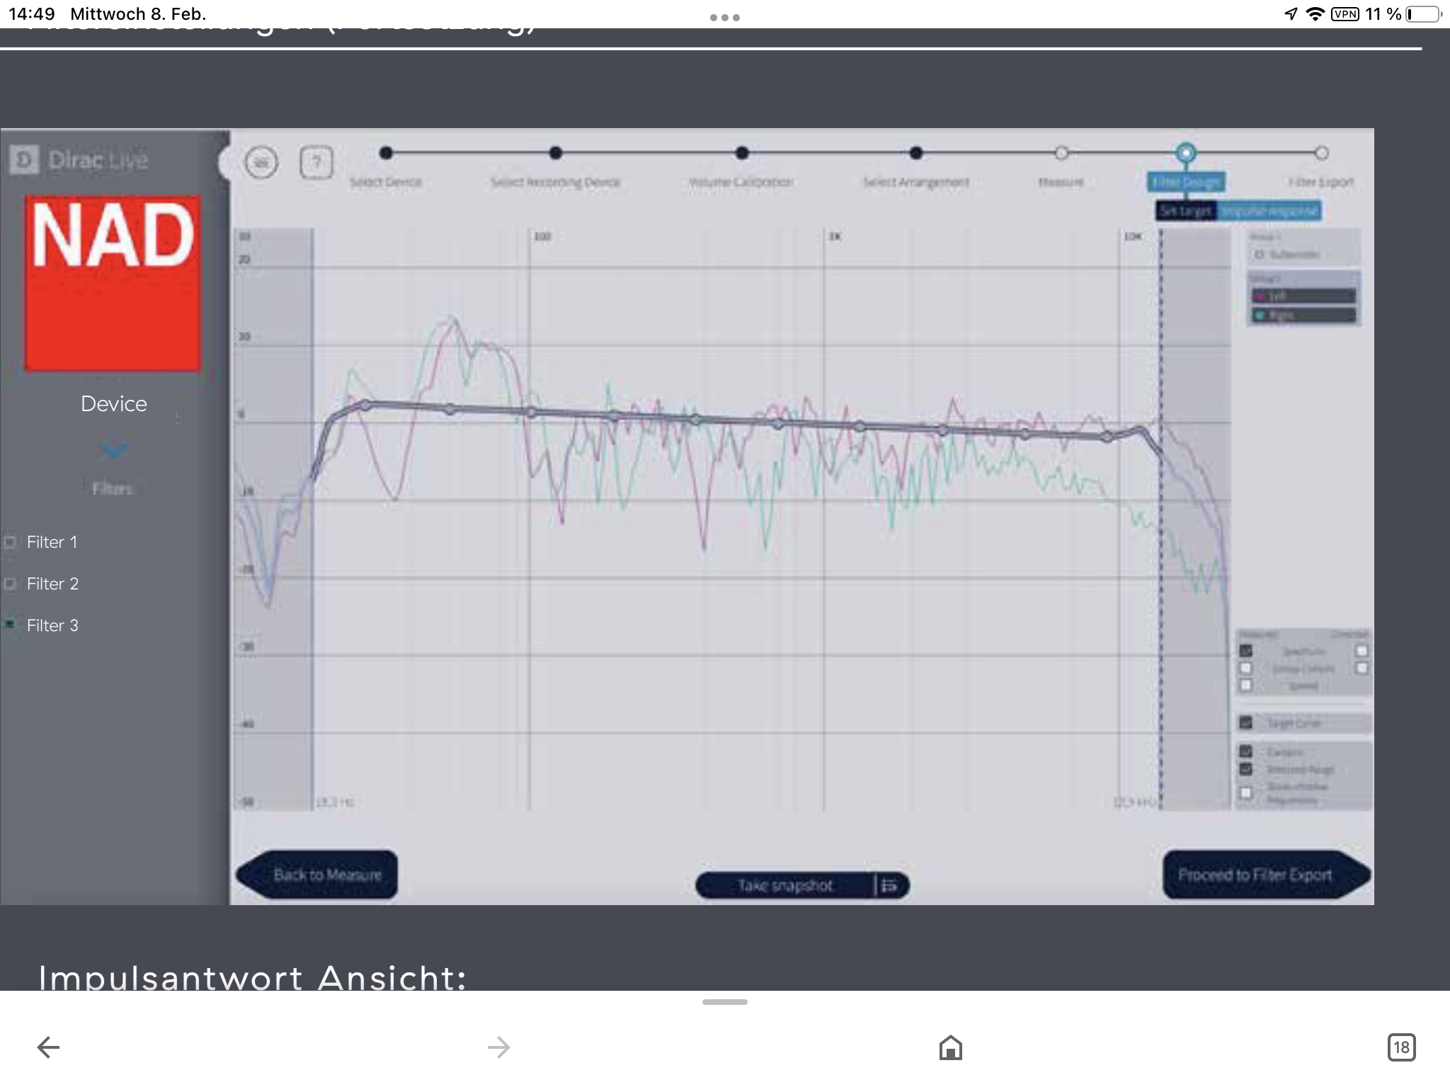Image resolution: width=1450 pixels, height=1087 pixels.
Task: Tap the three-dot multitasking menu
Action: click(725, 17)
